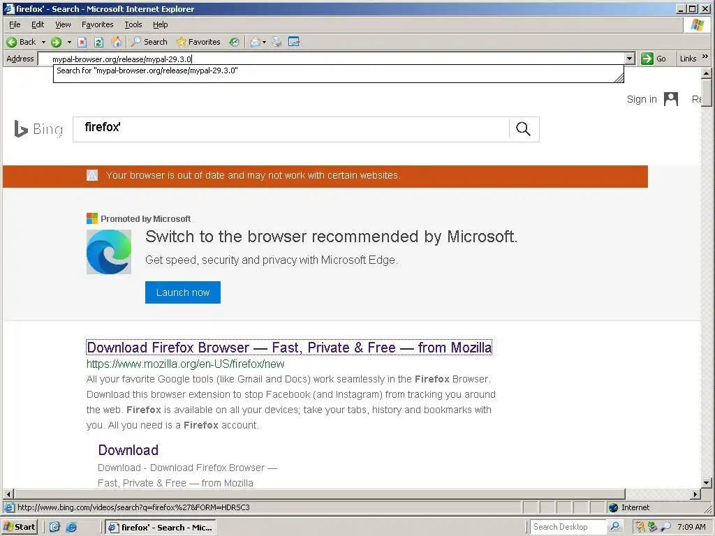Minimize the Internet Explorer window
Screen dimensions: 715x536
(681, 8)
